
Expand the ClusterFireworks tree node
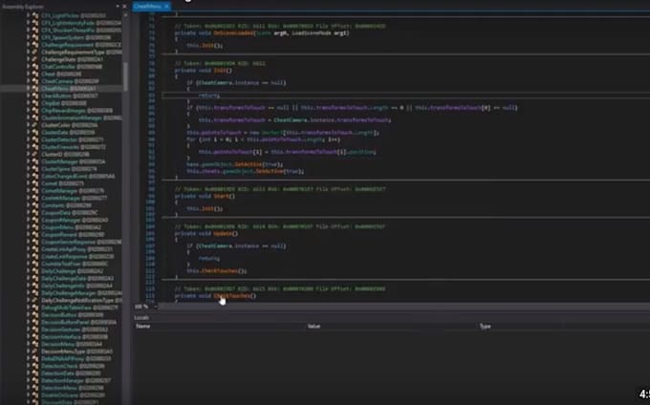click(x=28, y=147)
